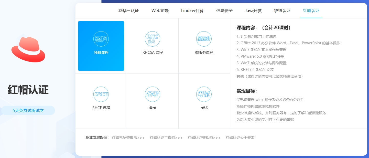Click the 考试 text label
The width and height of the screenshot is (369, 158).
coord(204,108)
